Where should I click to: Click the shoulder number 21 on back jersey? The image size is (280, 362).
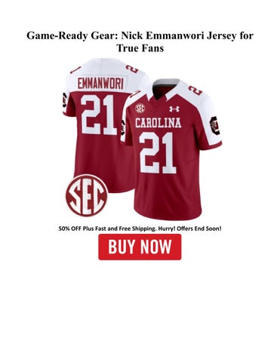[132, 69]
